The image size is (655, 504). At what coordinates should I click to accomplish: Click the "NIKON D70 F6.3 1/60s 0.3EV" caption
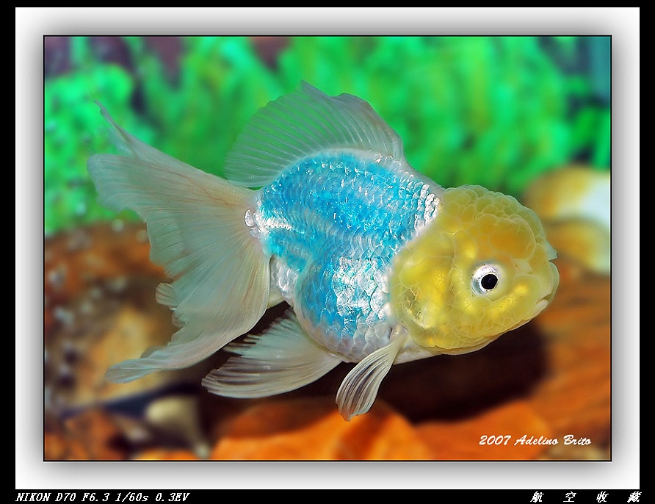[x=103, y=497]
